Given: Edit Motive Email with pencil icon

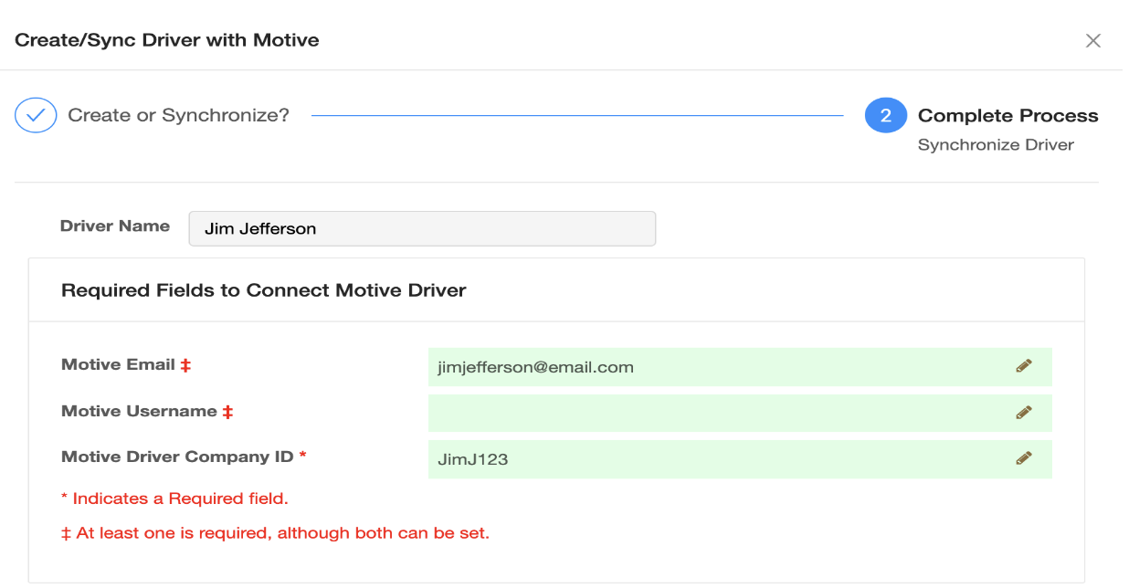Looking at the screenshot, I should coord(1024,366).
